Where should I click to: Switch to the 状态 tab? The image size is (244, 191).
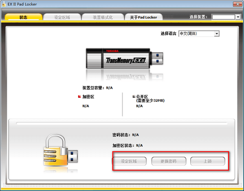[24, 17]
